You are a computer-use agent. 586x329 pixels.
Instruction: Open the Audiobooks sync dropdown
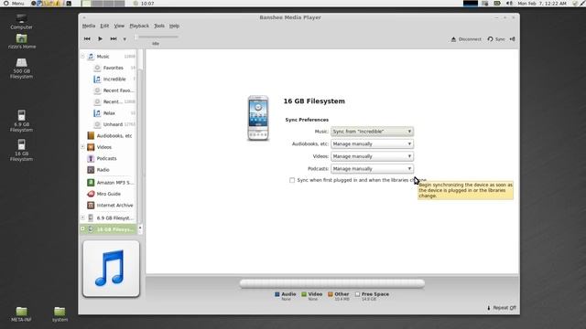[372, 144]
